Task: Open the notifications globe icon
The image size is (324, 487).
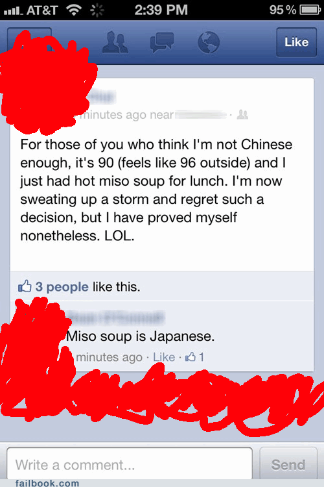Action: pyautogui.click(x=209, y=42)
